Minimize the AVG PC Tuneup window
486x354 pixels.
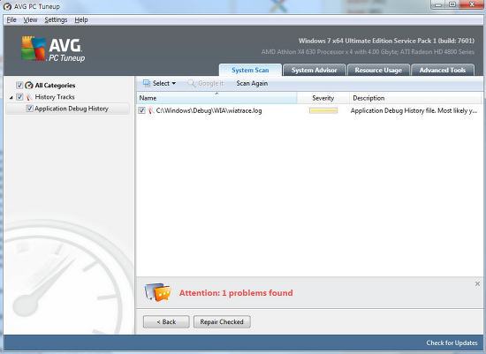(438, 4)
